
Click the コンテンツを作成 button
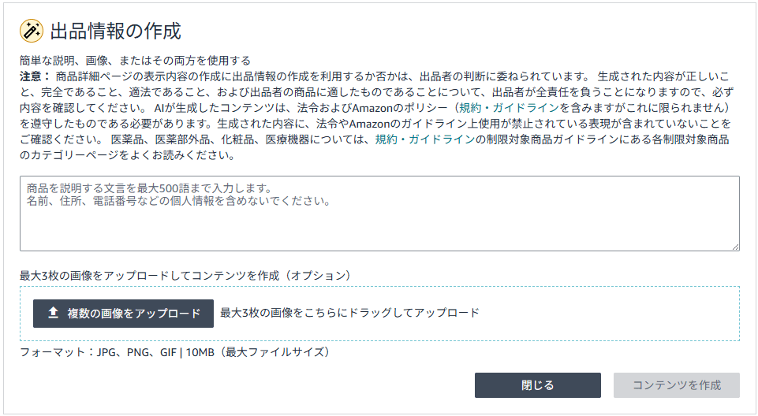676,385
